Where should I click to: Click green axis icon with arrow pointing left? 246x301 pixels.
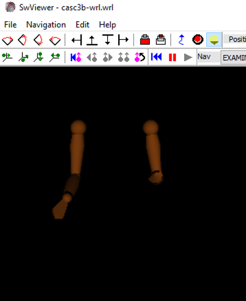(x=55, y=57)
